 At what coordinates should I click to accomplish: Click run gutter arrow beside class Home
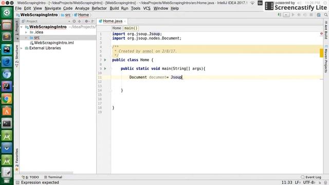(x=105, y=60)
